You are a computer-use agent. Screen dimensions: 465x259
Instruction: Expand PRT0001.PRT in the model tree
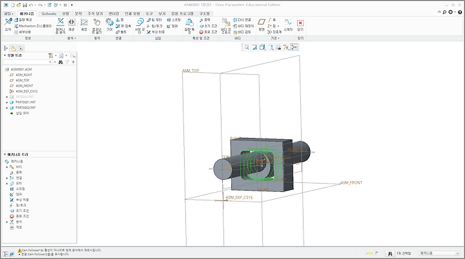pyautogui.click(x=7, y=102)
